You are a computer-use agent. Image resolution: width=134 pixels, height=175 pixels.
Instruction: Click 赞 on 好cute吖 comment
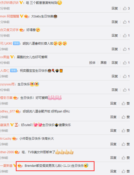126,131
